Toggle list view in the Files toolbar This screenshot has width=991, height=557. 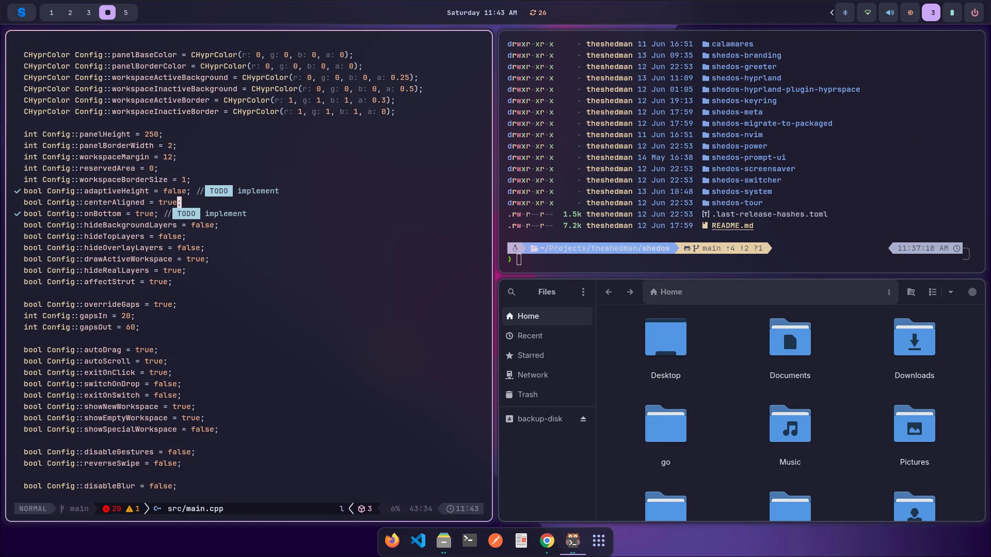tap(933, 292)
